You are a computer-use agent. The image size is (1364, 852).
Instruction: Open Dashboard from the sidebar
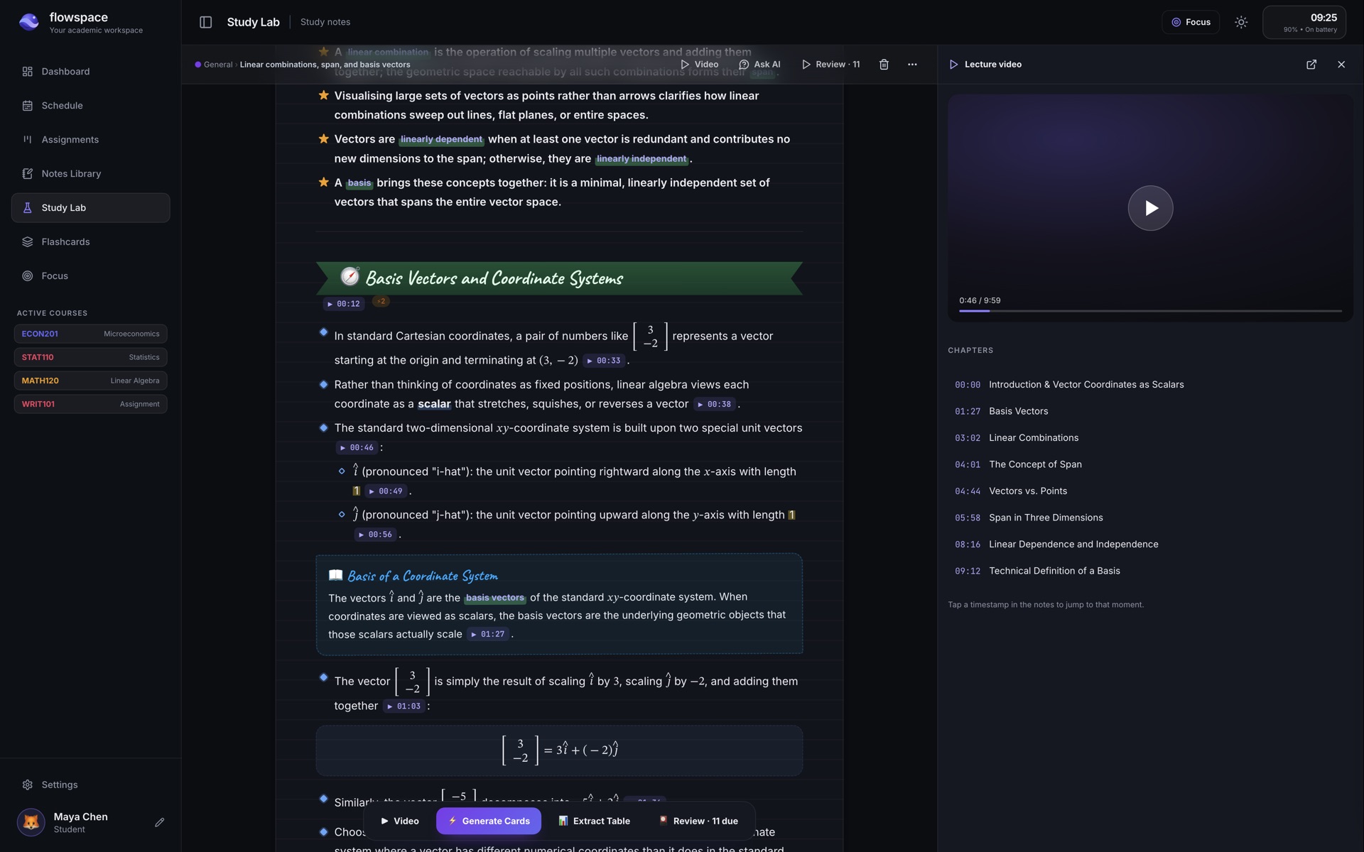tap(90, 72)
